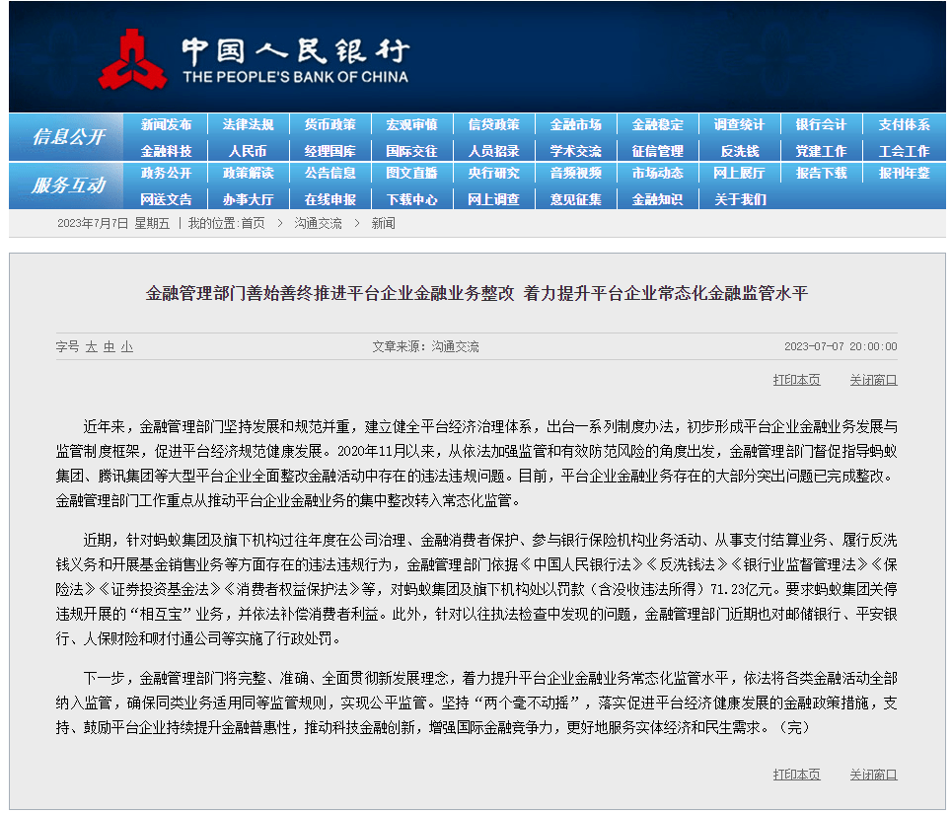Select 经理国库 navigation item
This screenshot has width=951, height=814.
pyautogui.click(x=329, y=151)
